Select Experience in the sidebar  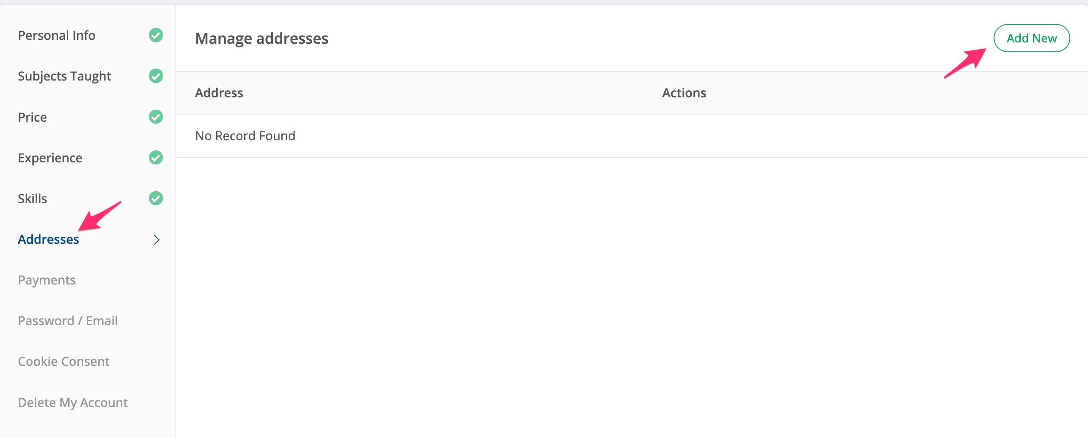click(50, 158)
